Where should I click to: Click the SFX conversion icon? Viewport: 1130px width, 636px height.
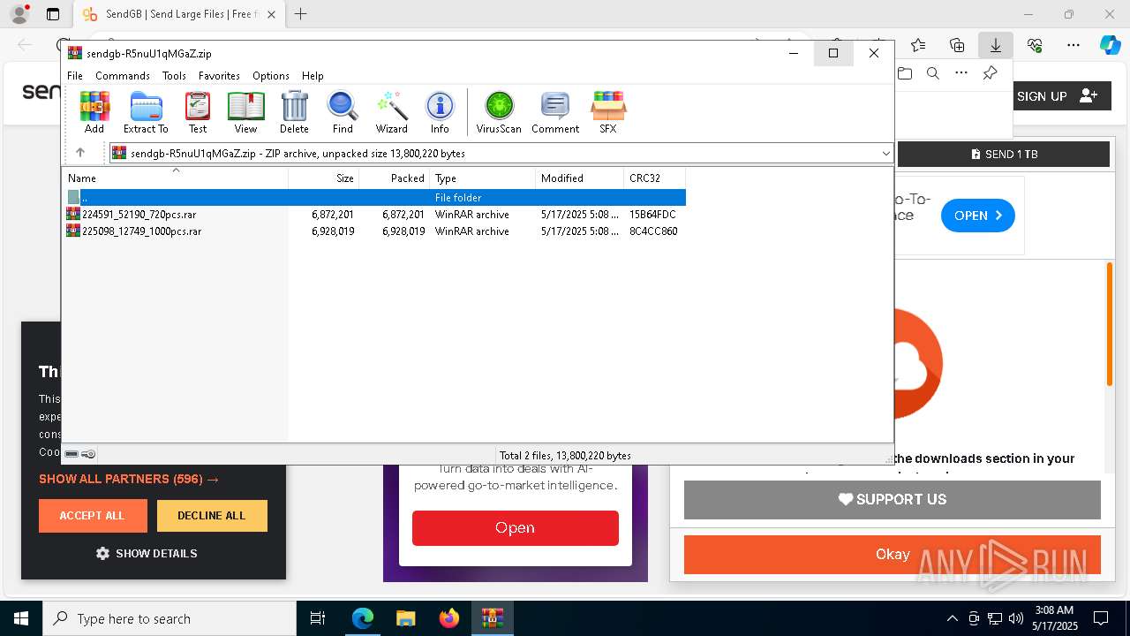point(608,112)
